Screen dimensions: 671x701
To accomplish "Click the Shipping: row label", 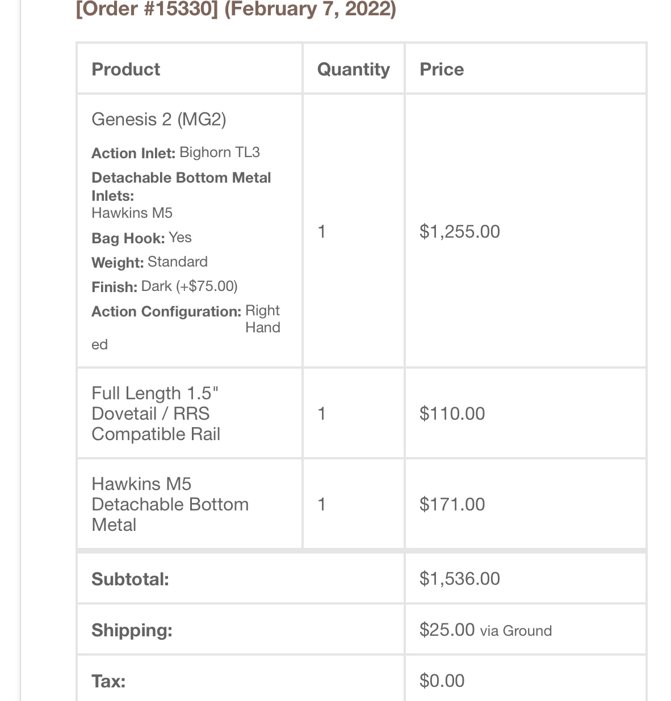I will click(132, 630).
